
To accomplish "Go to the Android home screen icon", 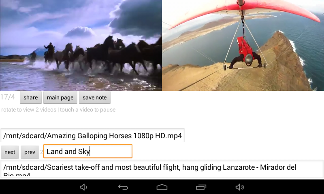I will [162, 187].
